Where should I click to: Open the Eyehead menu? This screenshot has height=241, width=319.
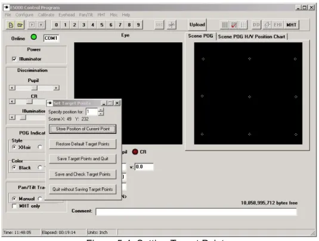[67, 15]
